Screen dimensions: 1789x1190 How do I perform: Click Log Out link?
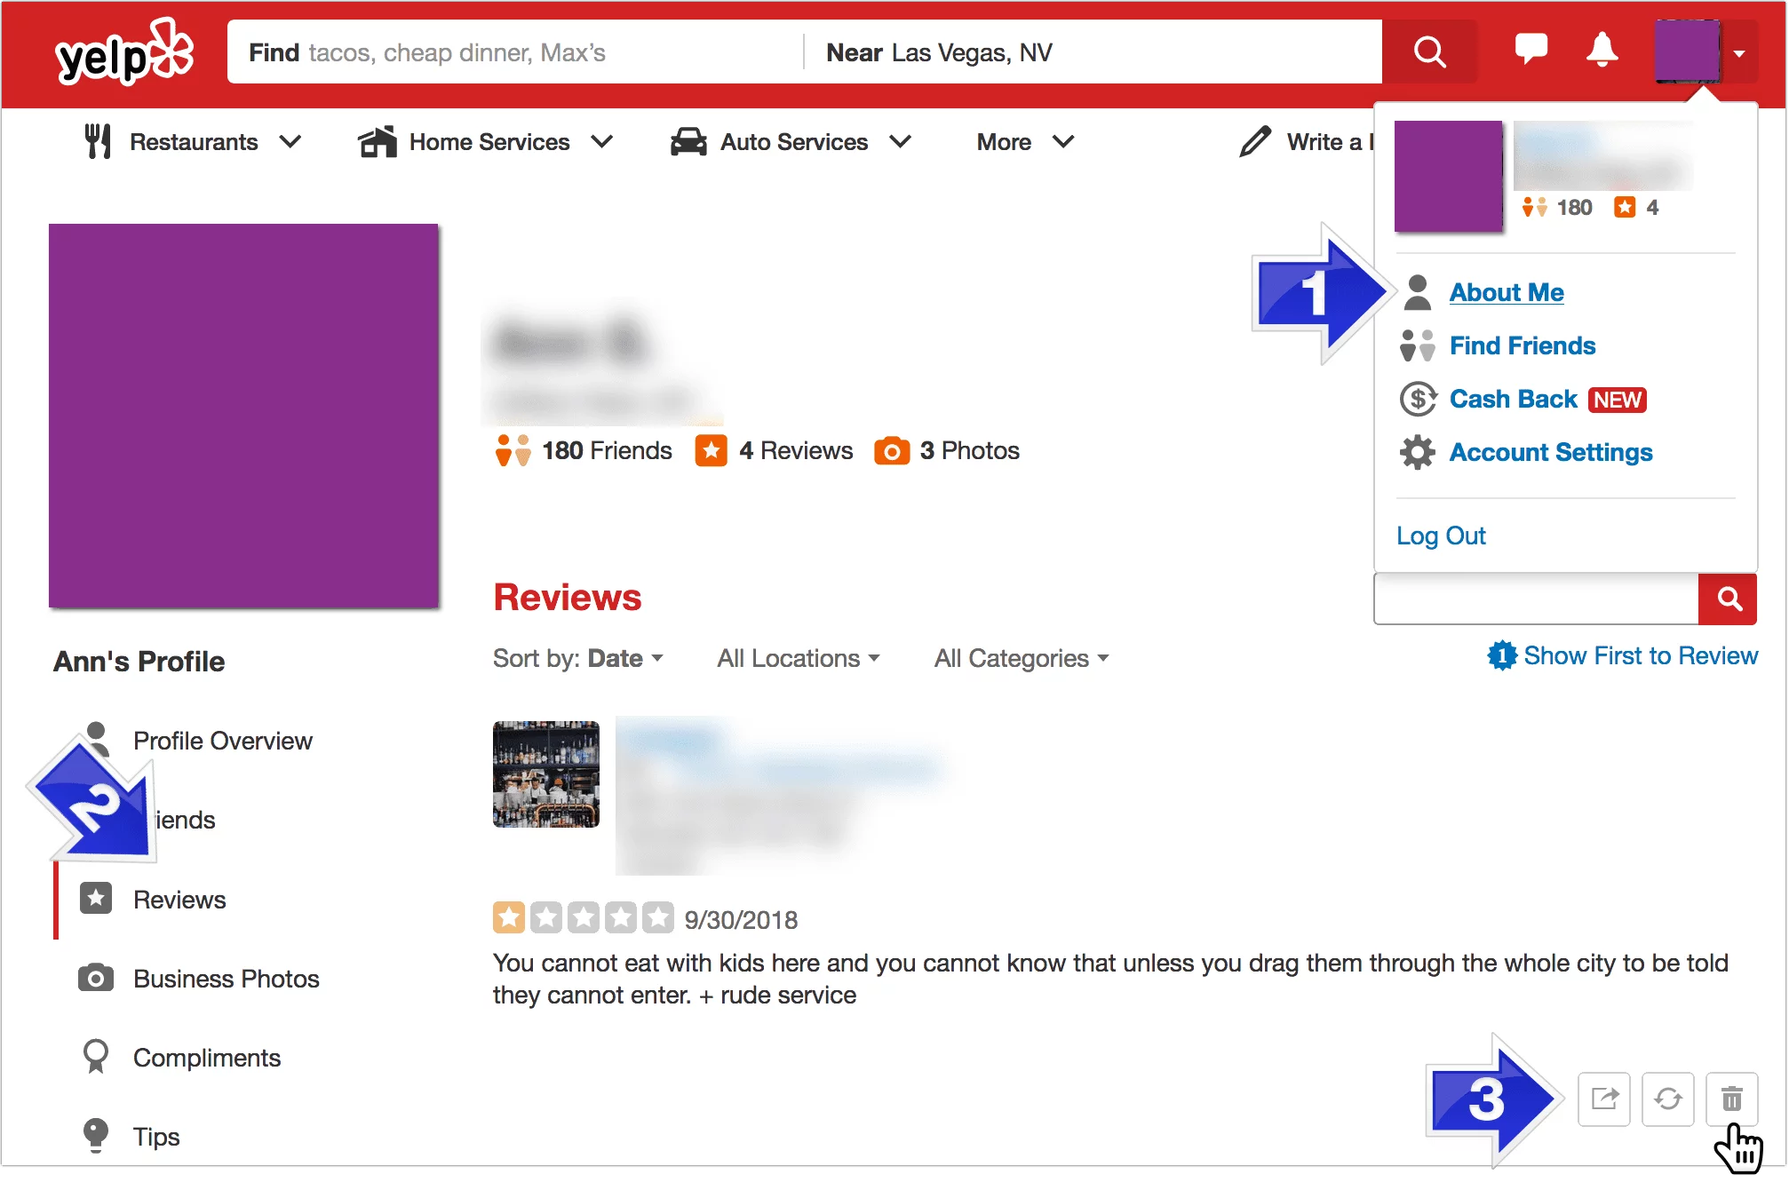coord(1441,535)
